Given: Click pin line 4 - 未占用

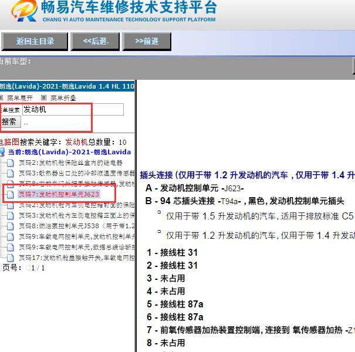Looking at the screenshot, I should (165, 292).
